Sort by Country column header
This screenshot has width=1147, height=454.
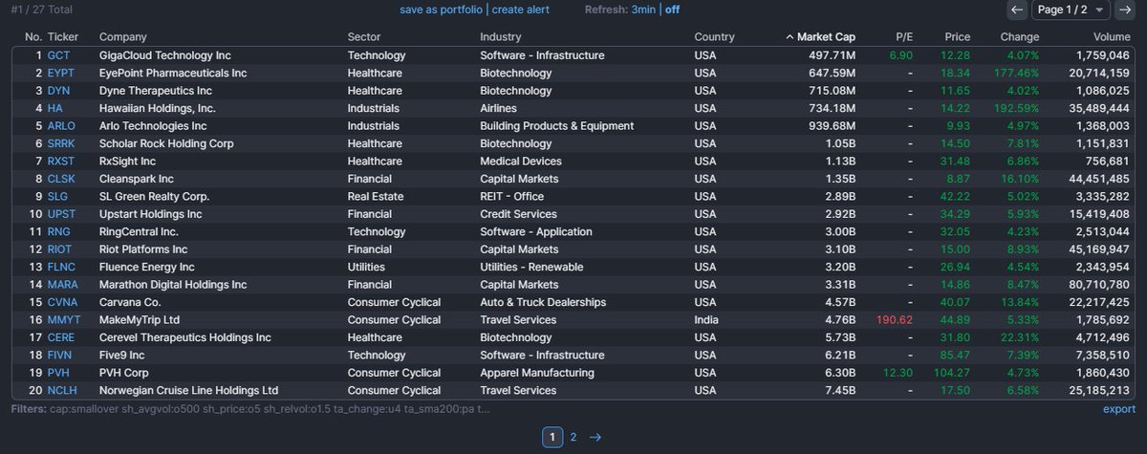(714, 36)
